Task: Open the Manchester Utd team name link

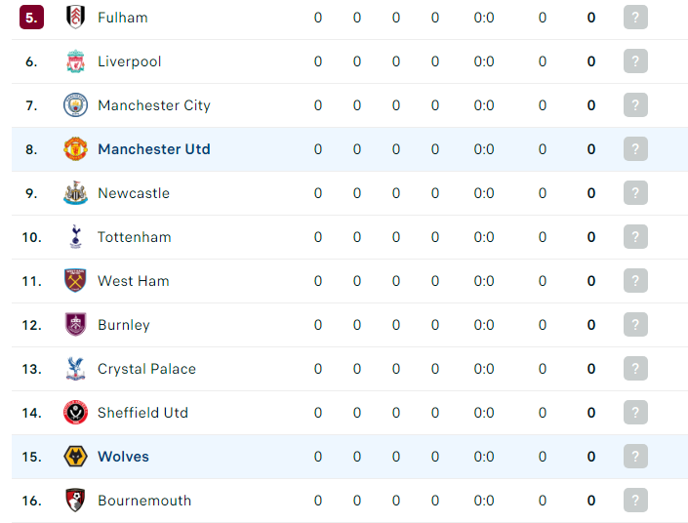Action: pyautogui.click(x=154, y=149)
